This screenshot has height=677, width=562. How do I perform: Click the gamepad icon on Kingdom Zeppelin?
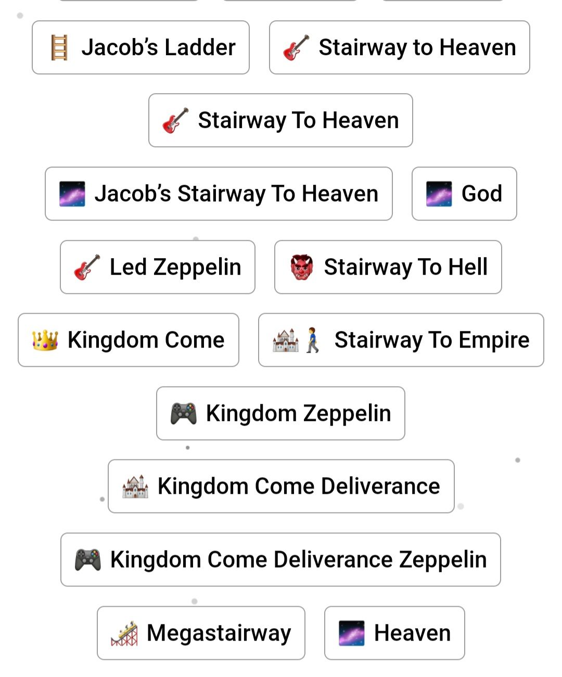click(184, 414)
